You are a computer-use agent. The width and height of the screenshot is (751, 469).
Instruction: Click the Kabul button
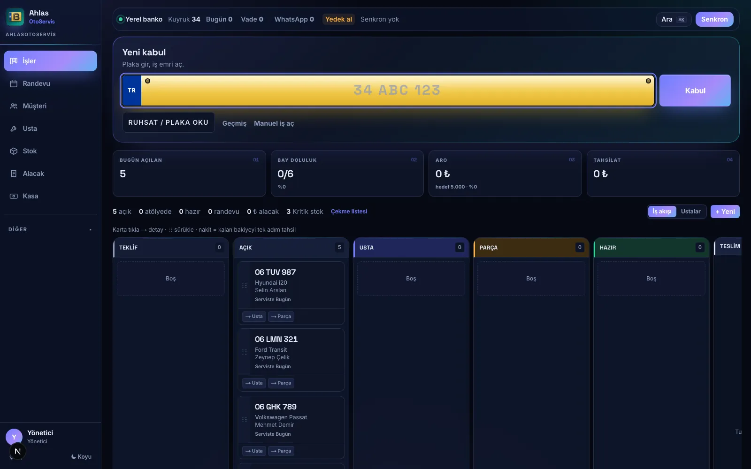(695, 91)
